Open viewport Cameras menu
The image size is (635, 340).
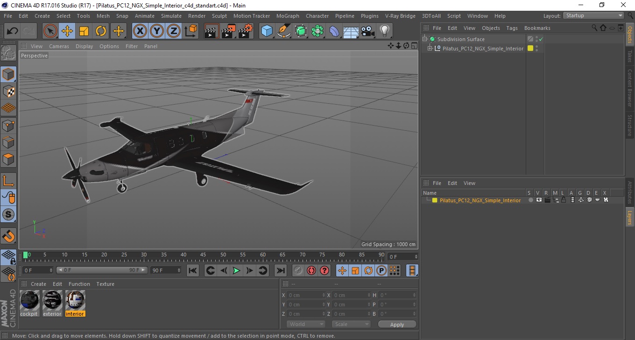tap(59, 46)
